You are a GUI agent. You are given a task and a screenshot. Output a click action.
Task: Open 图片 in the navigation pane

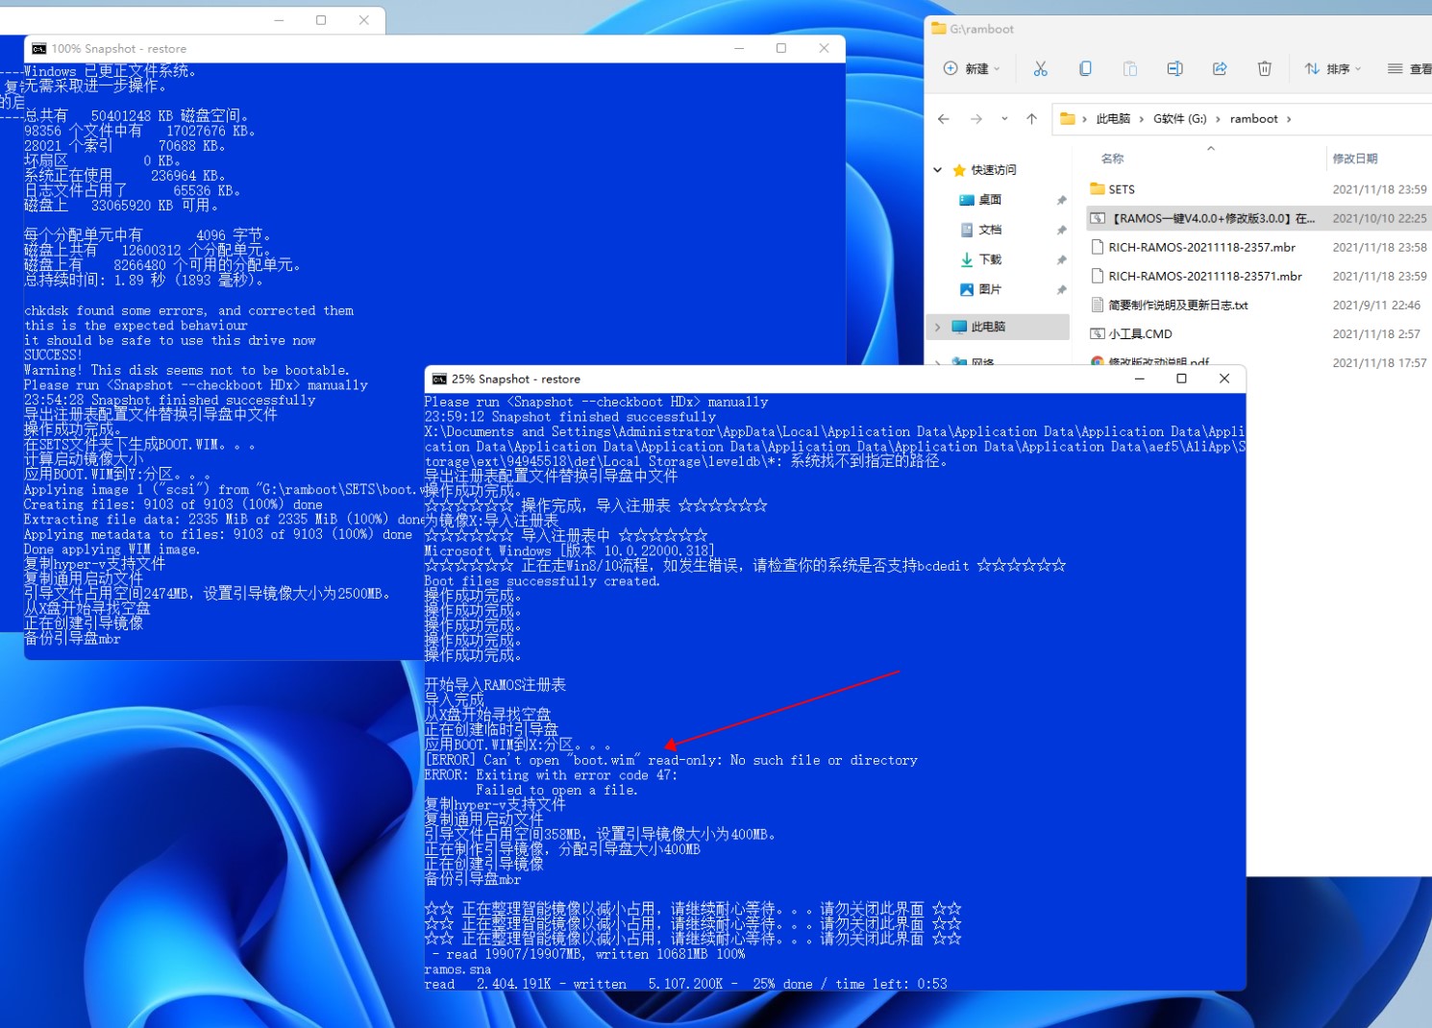click(x=990, y=289)
